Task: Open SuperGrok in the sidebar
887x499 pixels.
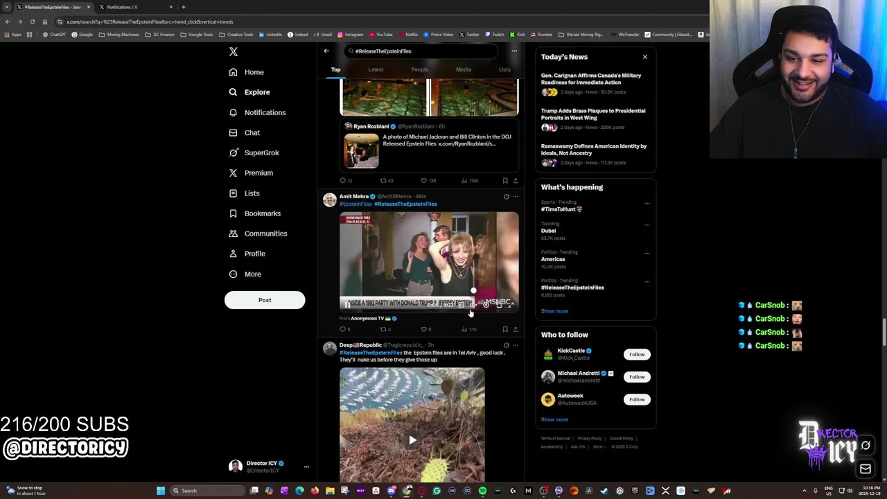Action: point(254,152)
